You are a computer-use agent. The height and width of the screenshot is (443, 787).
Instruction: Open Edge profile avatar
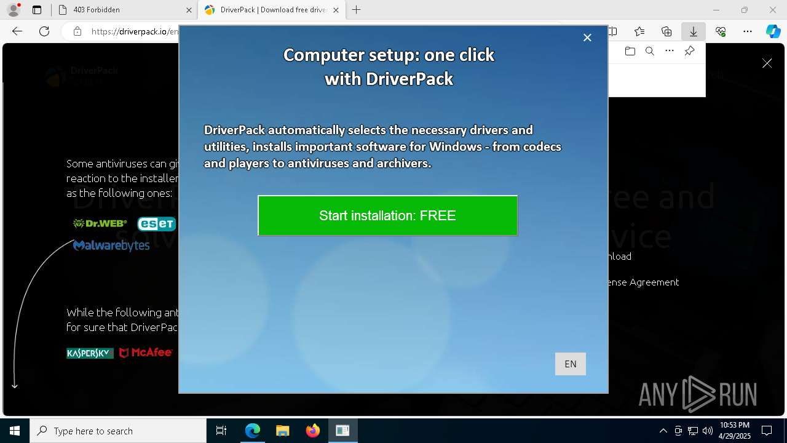(x=14, y=10)
